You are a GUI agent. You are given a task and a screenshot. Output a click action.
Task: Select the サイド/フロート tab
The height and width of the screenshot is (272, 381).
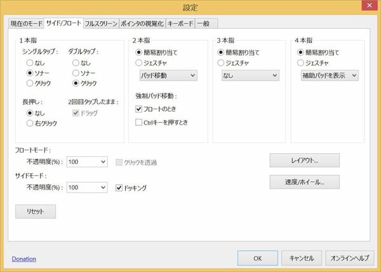[63, 23]
